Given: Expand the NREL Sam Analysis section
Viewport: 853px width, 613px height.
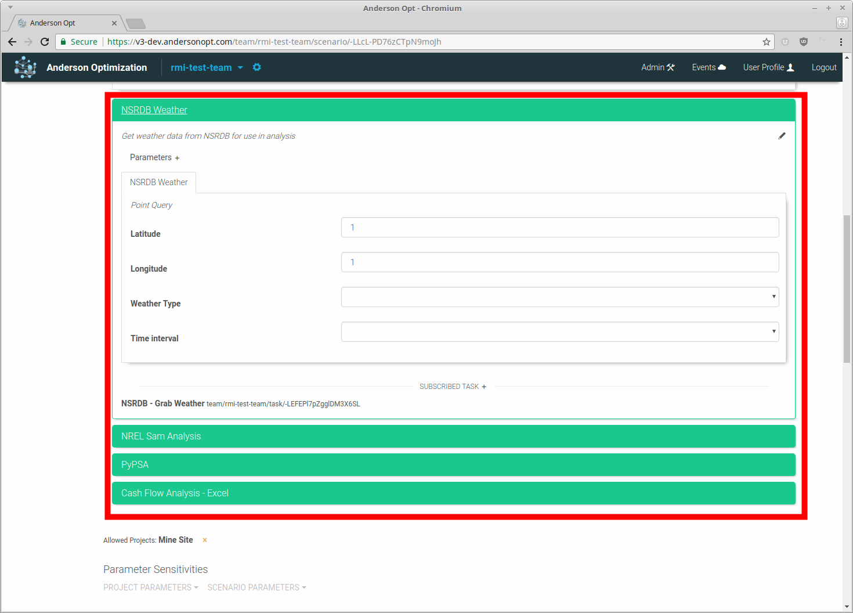Looking at the screenshot, I should coord(453,436).
